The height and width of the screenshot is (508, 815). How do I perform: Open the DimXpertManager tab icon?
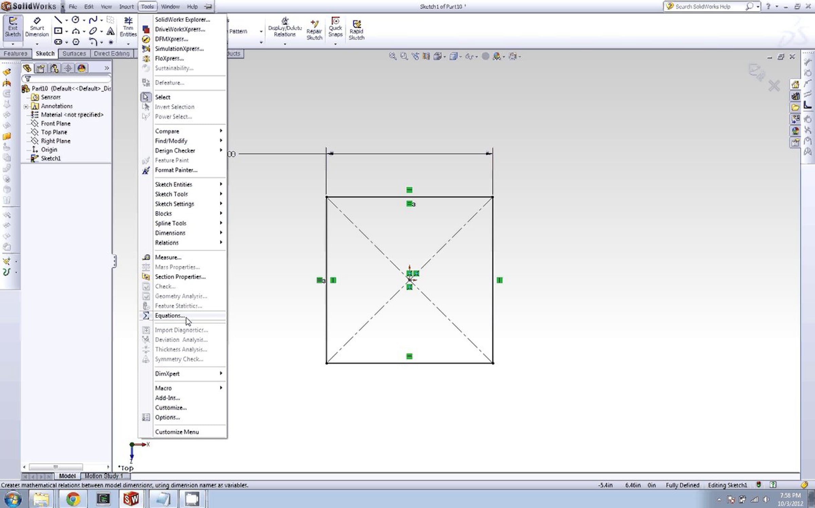[68, 68]
